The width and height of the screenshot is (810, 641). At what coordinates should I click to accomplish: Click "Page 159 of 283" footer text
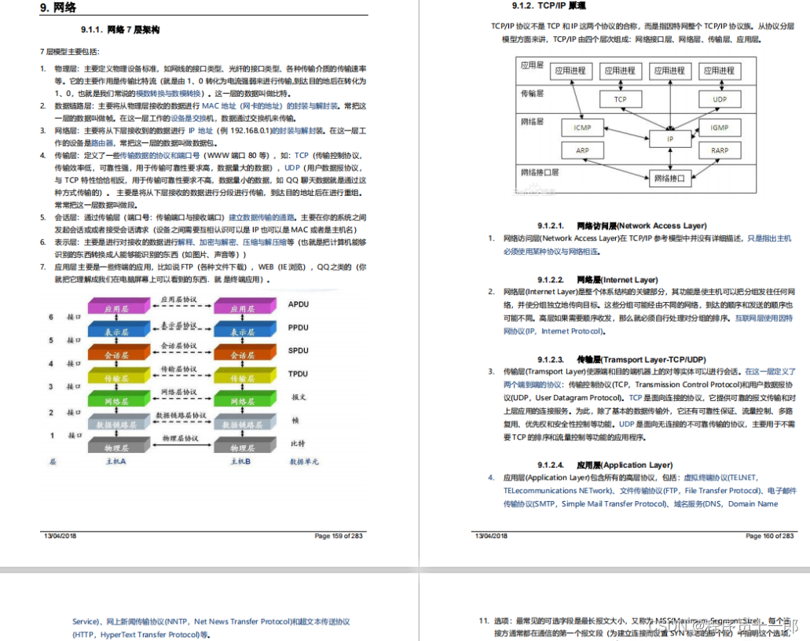[339, 536]
